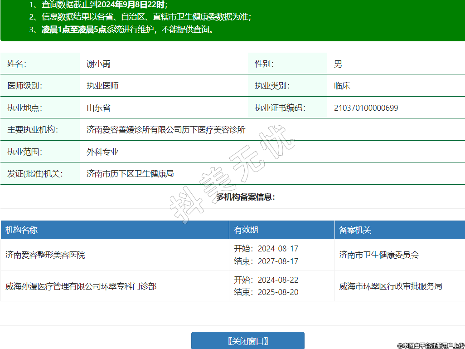
Task: Click 济南市卫生健康委员会 in the 备案机关 column
Action: click(x=379, y=255)
